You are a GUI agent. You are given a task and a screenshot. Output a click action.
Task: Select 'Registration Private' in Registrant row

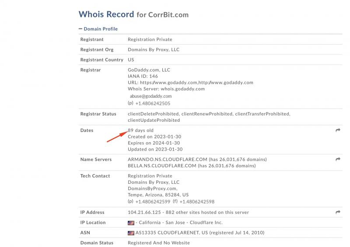[150, 39]
